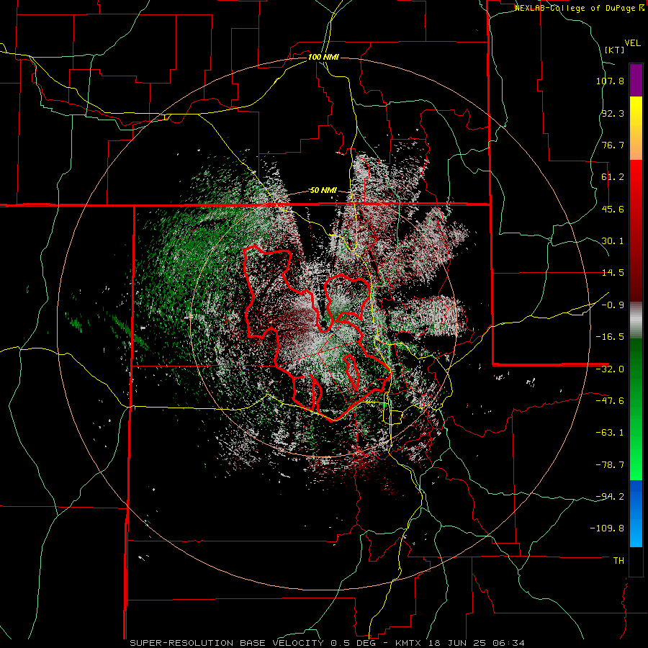Click the 61.2 velocity scale value
The image size is (648, 648).
coord(613,177)
